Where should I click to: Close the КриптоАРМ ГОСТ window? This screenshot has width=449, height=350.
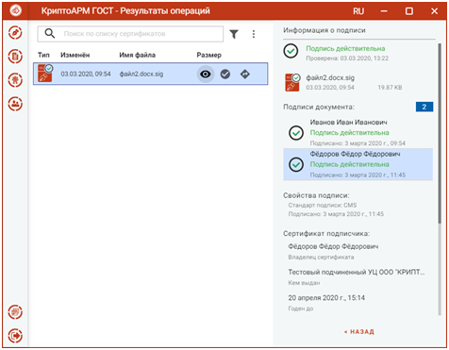tap(434, 11)
